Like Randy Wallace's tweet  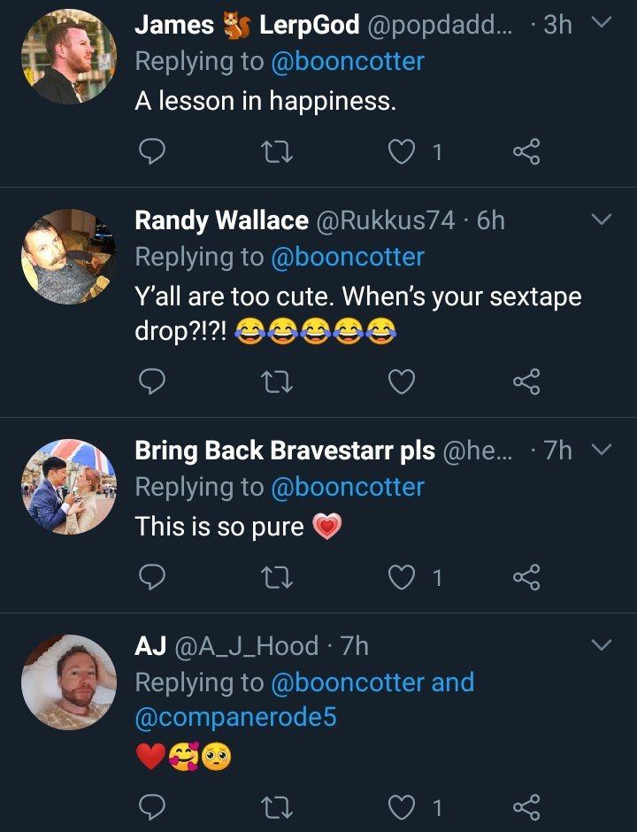[x=403, y=382]
